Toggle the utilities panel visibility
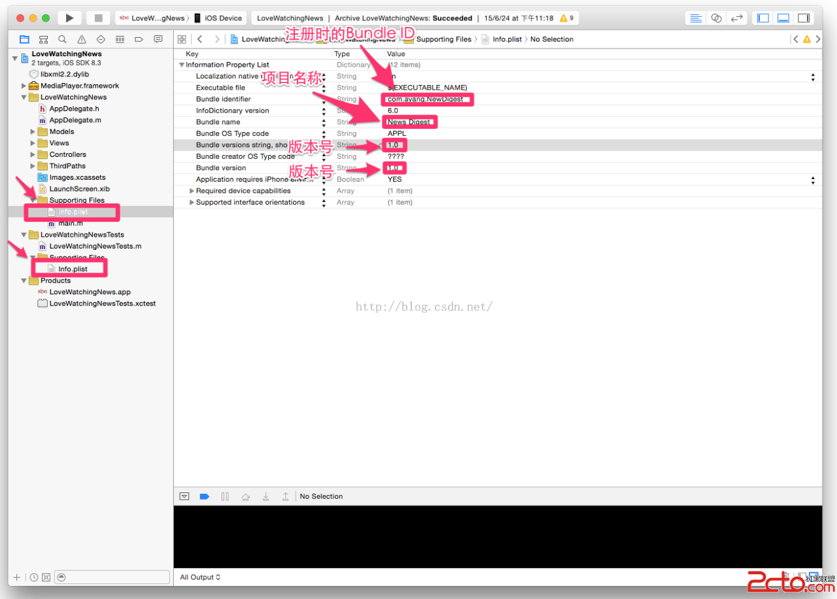The width and height of the screenshot is (837, 599). tap(804, 18)
